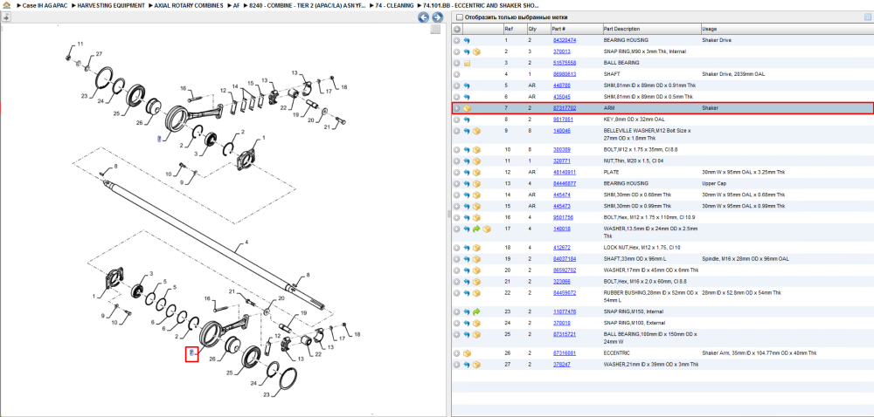This screenshot has height=417, width=874.
Task: Go to next diagram with right arrow
Action: pyautogui.click(x=438, y=17)
